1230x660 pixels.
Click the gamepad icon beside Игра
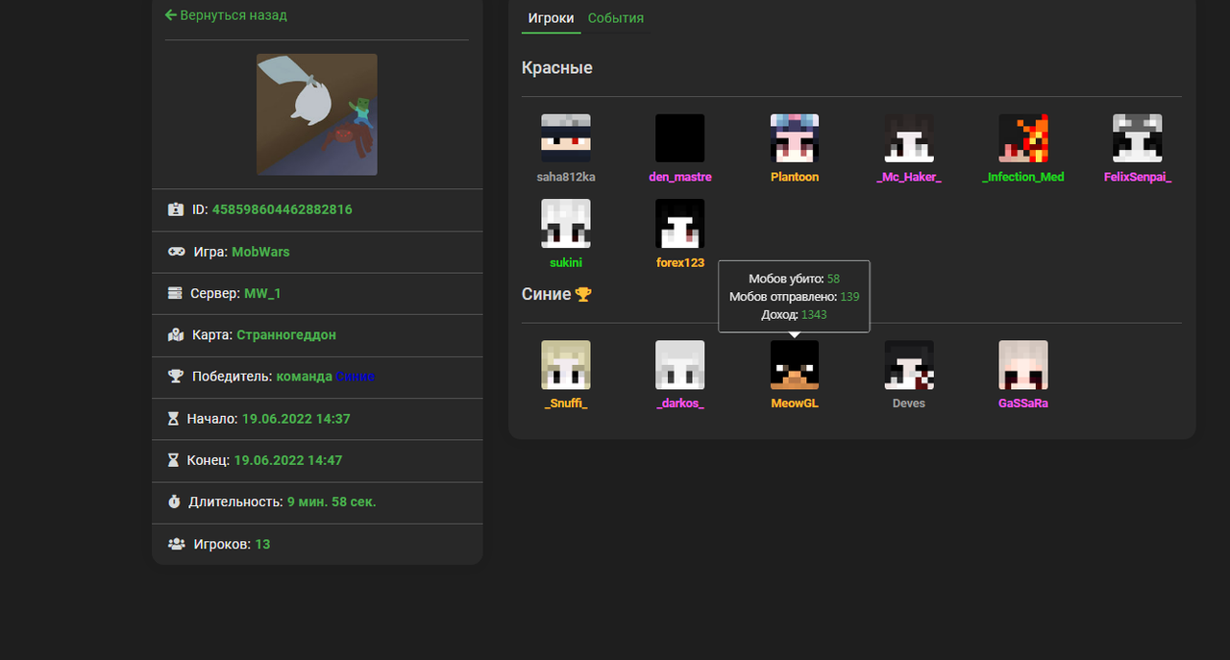coord(176,252)
